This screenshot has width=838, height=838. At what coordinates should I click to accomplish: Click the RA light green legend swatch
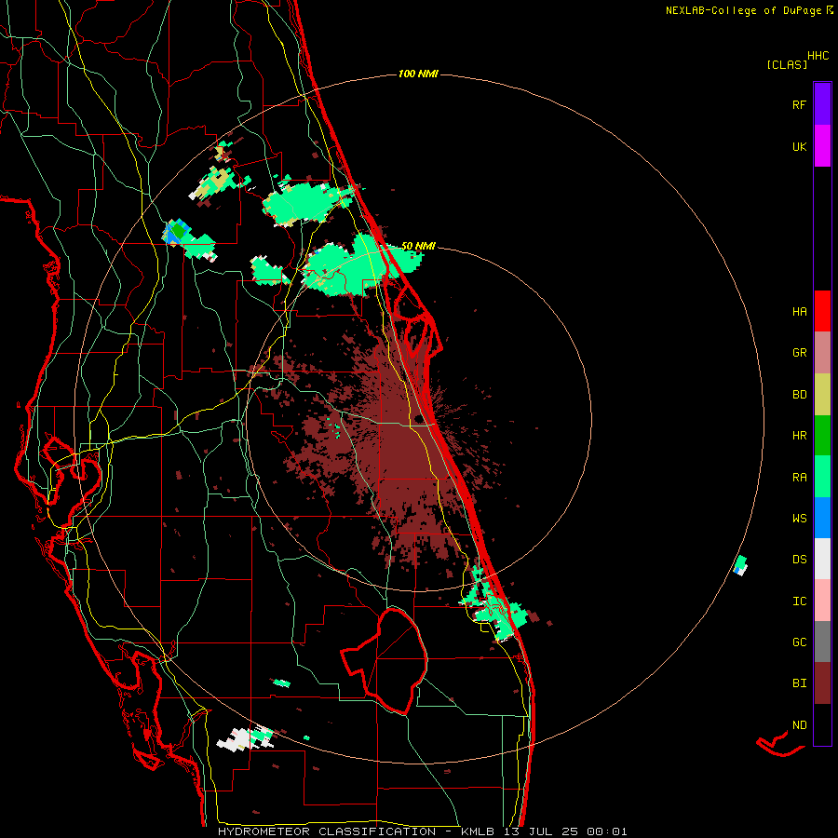[822, 477]
